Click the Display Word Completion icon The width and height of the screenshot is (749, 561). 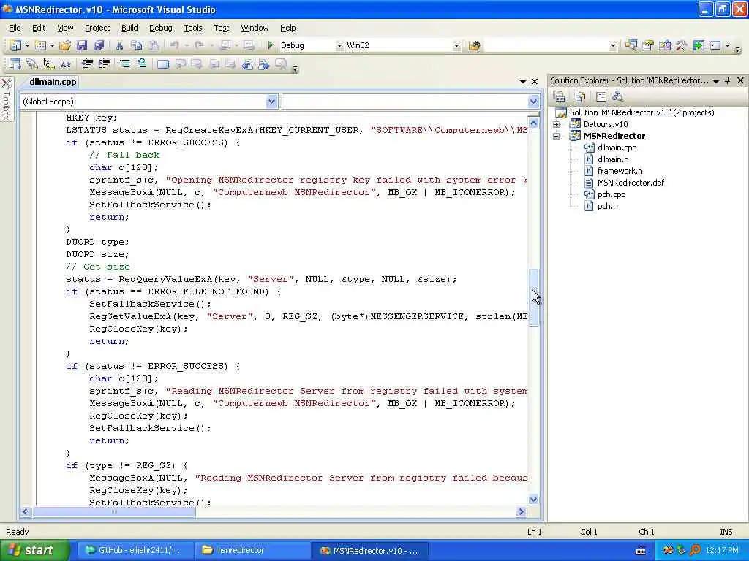coord(65,64)
